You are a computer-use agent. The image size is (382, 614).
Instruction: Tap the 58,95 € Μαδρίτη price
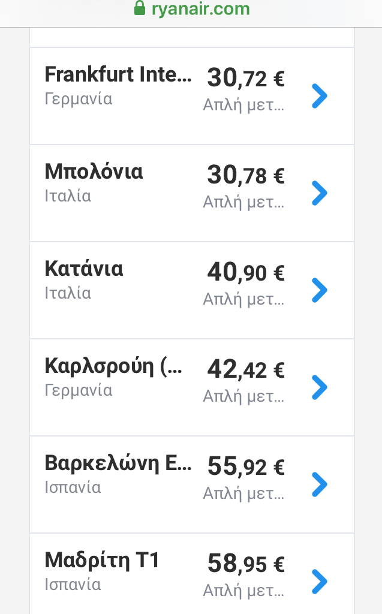tap(245, 564)
